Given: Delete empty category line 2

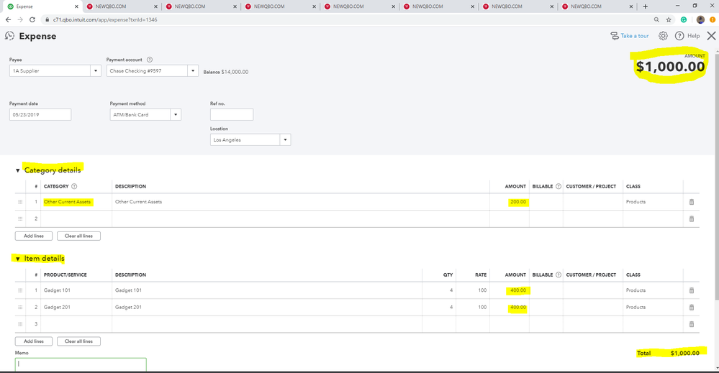Looking at the screenshot, I should point(692,218).
